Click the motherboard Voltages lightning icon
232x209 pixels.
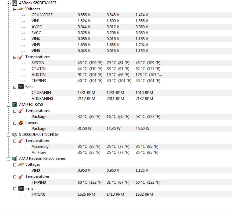[x=21, y=9]
